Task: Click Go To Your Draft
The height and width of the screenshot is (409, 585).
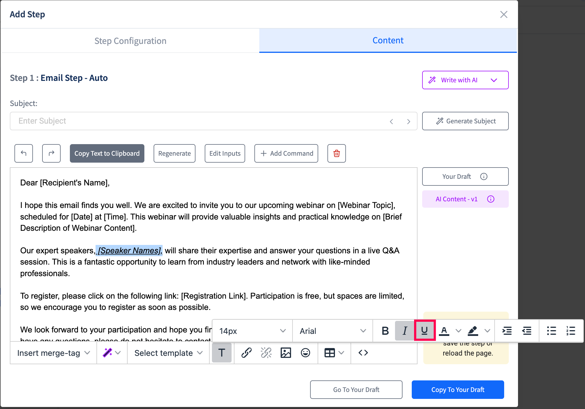Action: [x=356, y=390]
